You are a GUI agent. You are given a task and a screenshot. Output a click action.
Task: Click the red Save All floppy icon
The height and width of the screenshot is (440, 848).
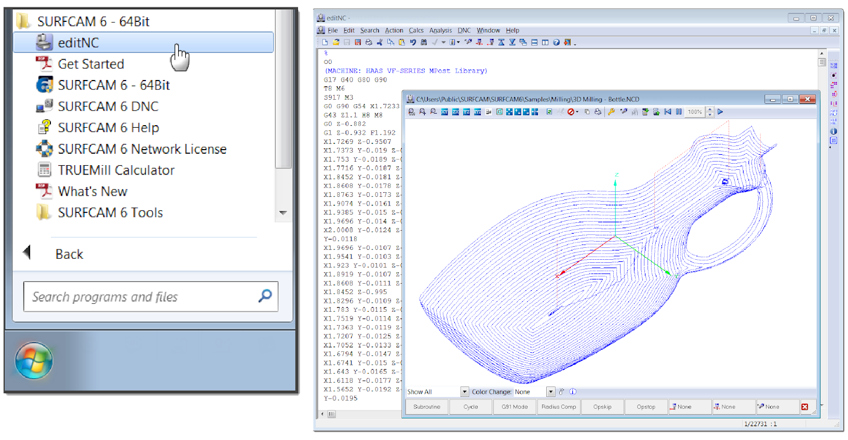click(358, 43)
